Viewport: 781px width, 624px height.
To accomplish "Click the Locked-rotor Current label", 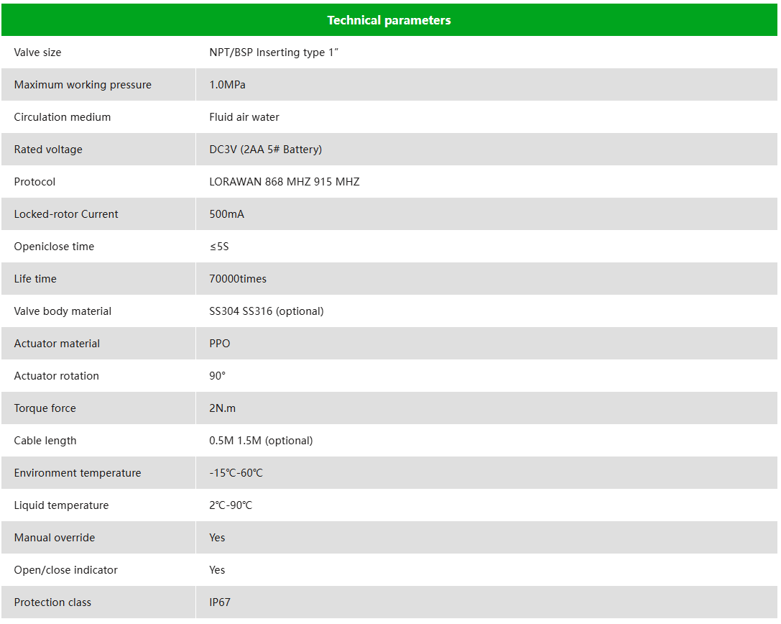I will coord(66,214).
